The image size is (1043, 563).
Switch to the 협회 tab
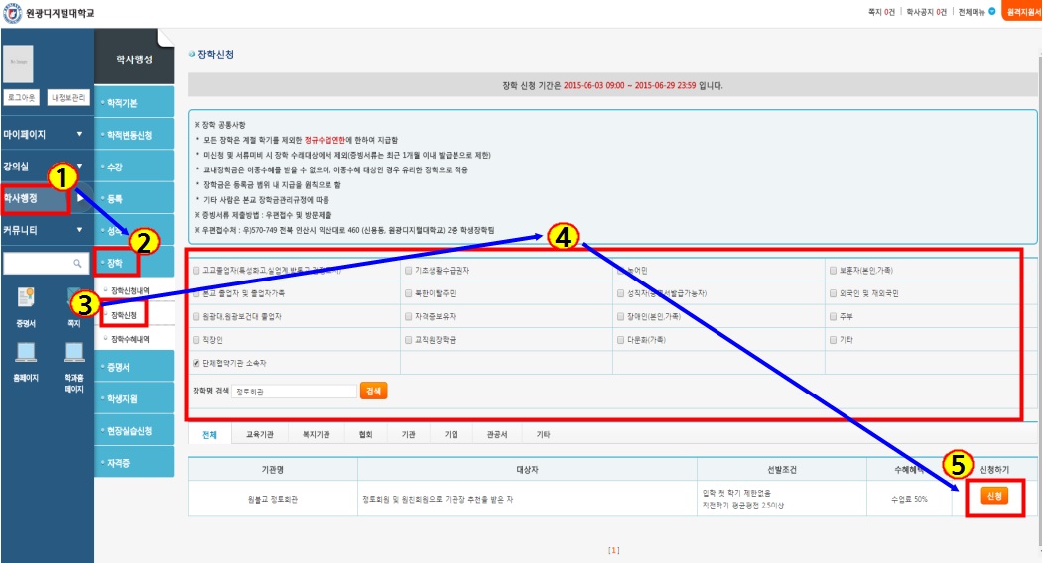click(365, 434)
